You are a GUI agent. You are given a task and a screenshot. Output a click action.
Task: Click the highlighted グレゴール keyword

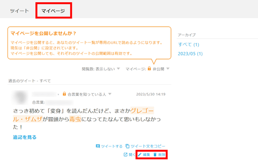(142, 111)
